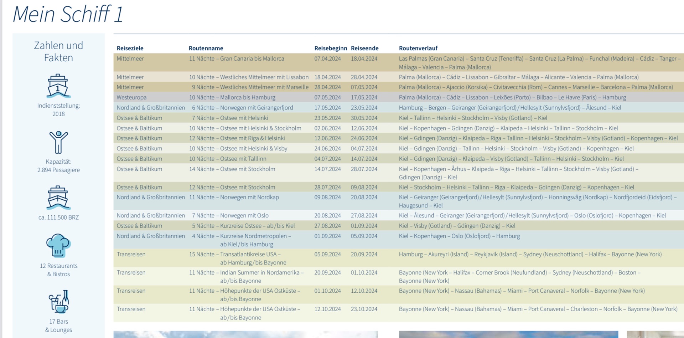
Task: Click the chef hat icon for Restaurants & Bistros
Action: tap(58, 246)
